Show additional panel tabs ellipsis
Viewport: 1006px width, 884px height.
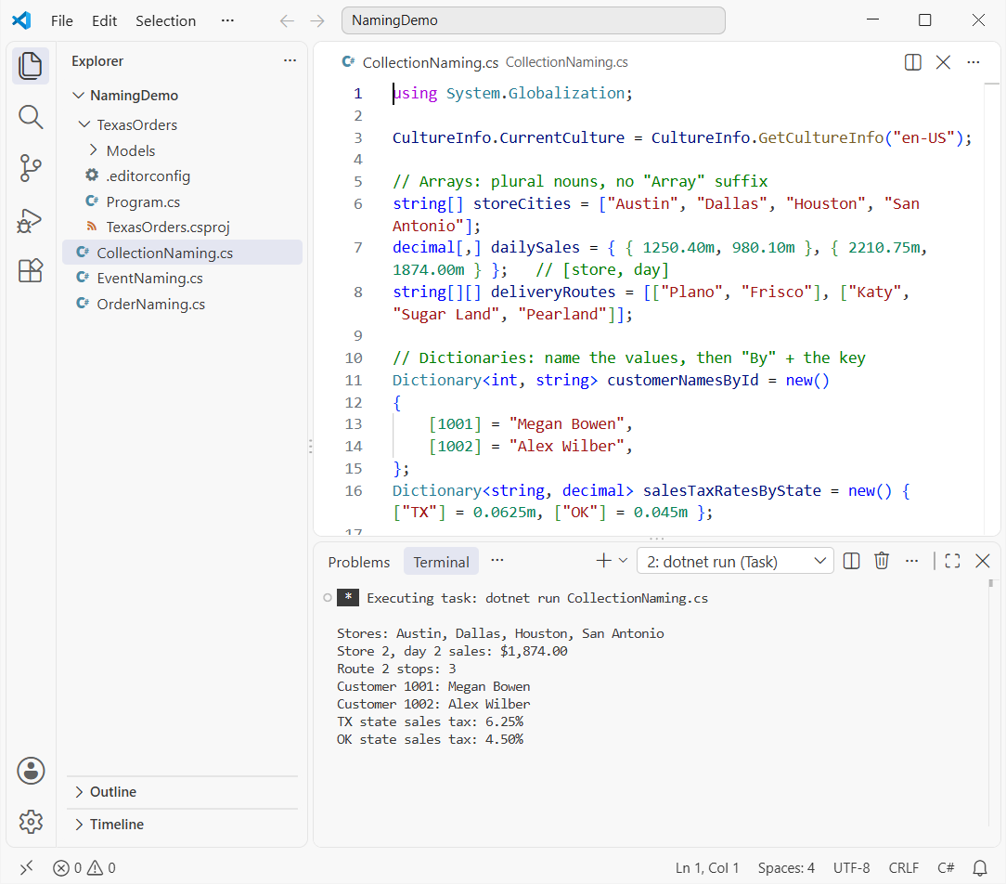pyautogui.click(x=497, y=561)
